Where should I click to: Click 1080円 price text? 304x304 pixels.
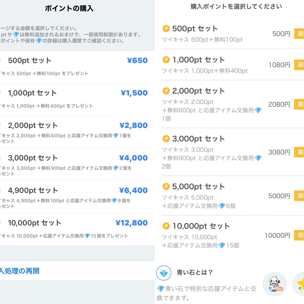279,65
